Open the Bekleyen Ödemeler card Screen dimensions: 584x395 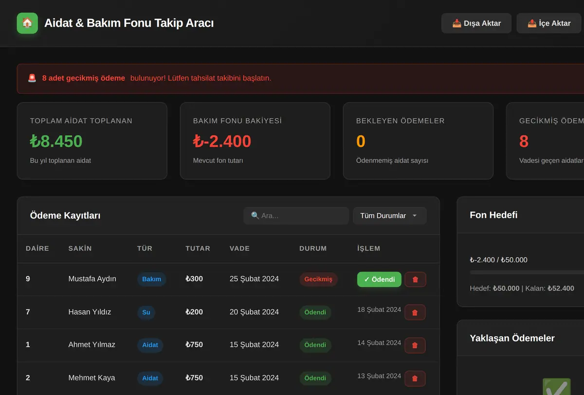[418, 141]
